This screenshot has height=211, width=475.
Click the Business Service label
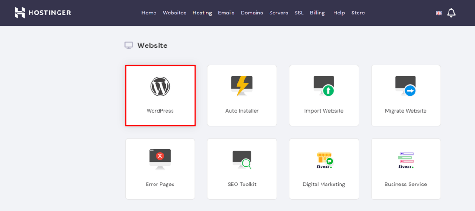tap(405, 185)
